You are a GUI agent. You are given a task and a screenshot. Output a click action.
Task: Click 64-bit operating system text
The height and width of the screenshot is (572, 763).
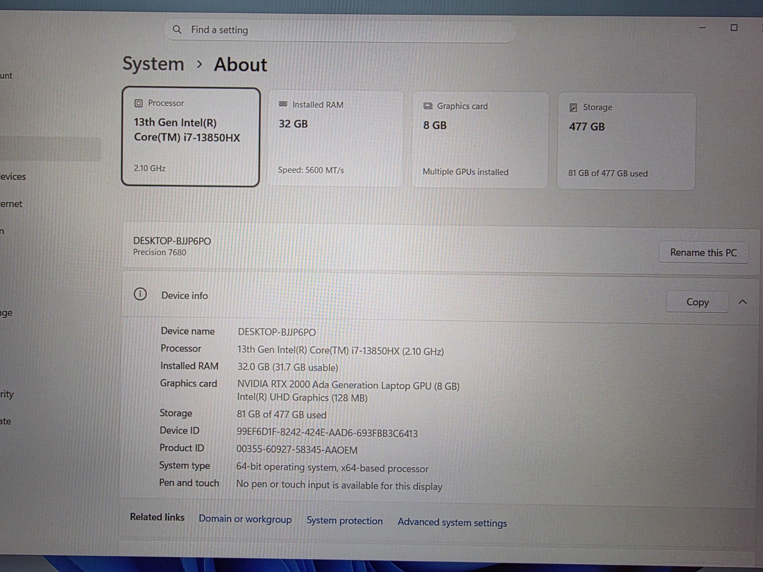(x=332, y=468)
